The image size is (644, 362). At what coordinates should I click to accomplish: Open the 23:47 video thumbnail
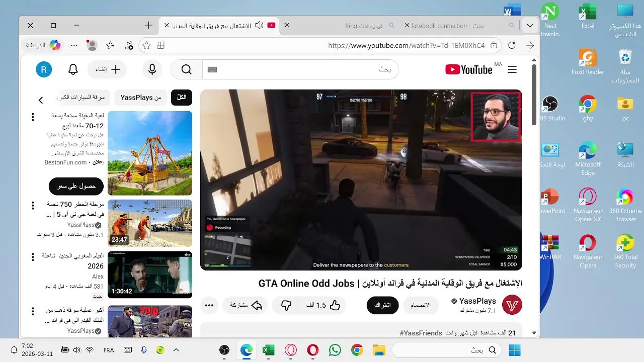(150, 223)
